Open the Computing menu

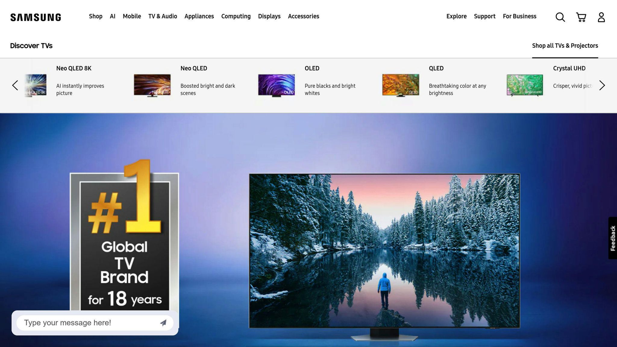click(236, 16)
